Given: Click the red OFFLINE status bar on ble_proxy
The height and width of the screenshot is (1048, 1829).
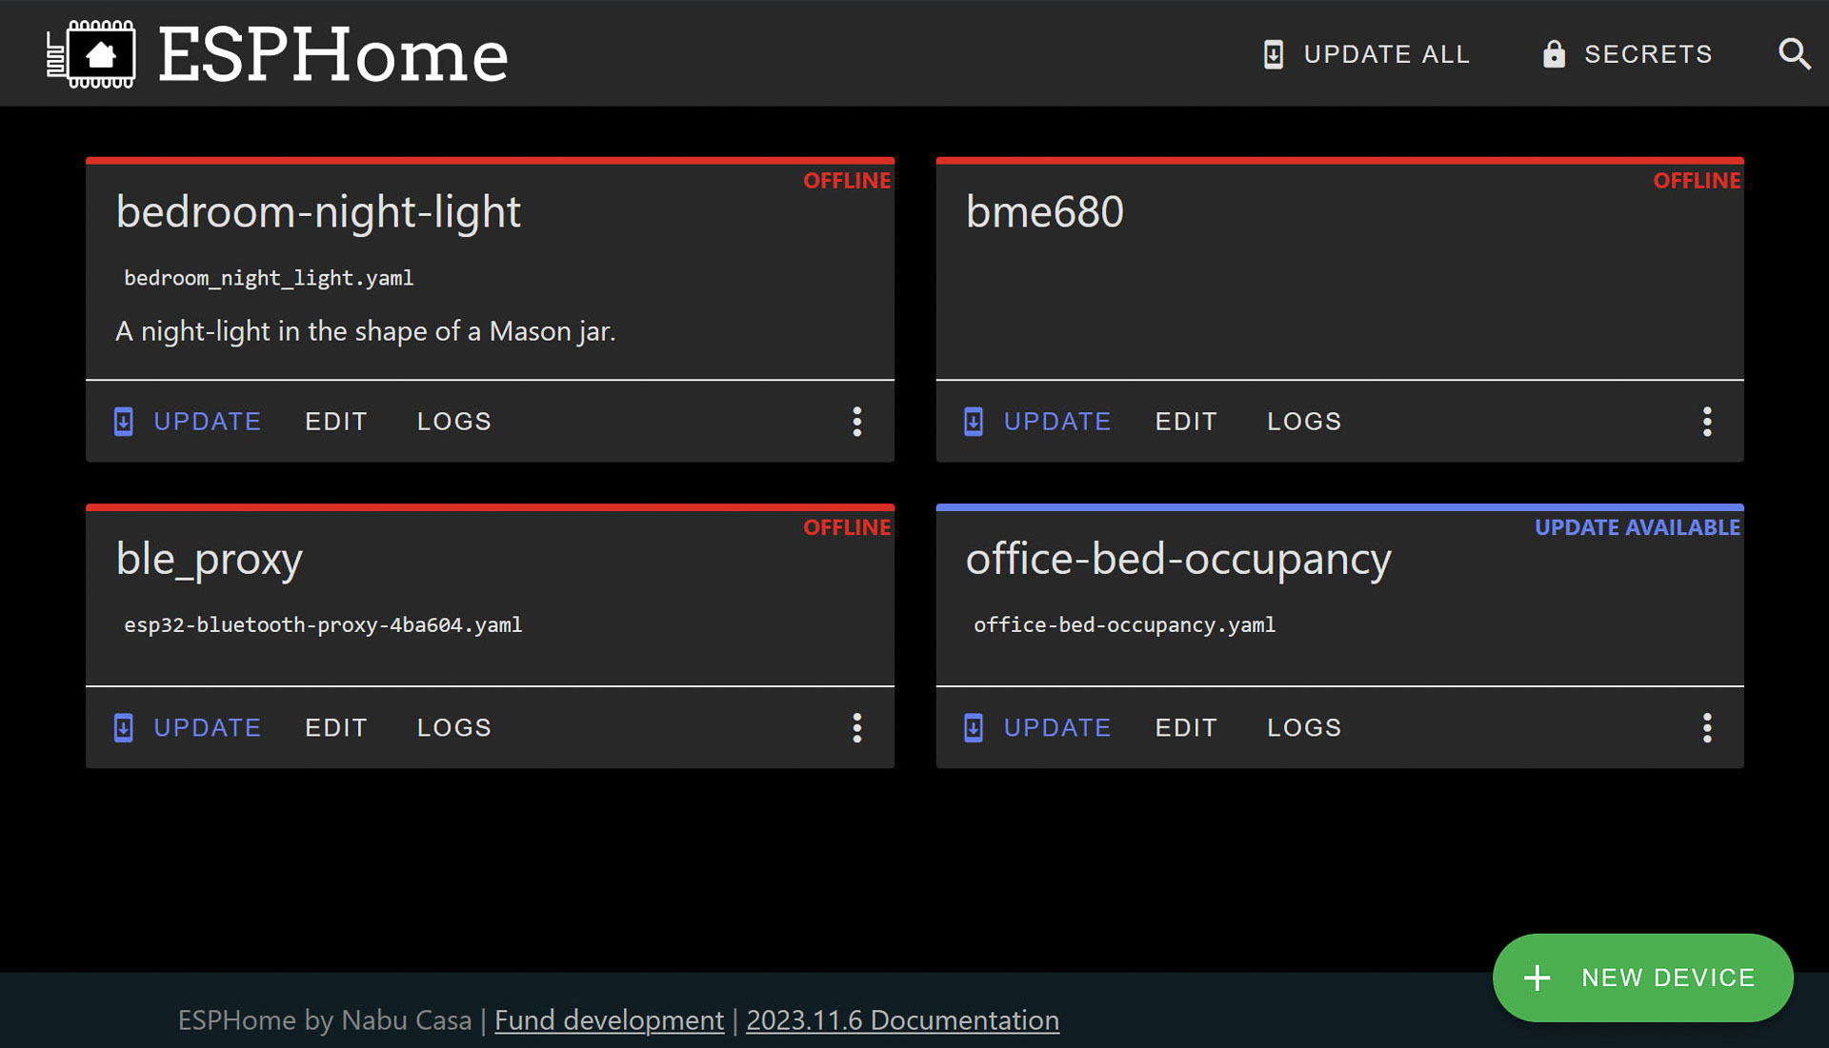Looking at the screenshot, I should [490, 507].
